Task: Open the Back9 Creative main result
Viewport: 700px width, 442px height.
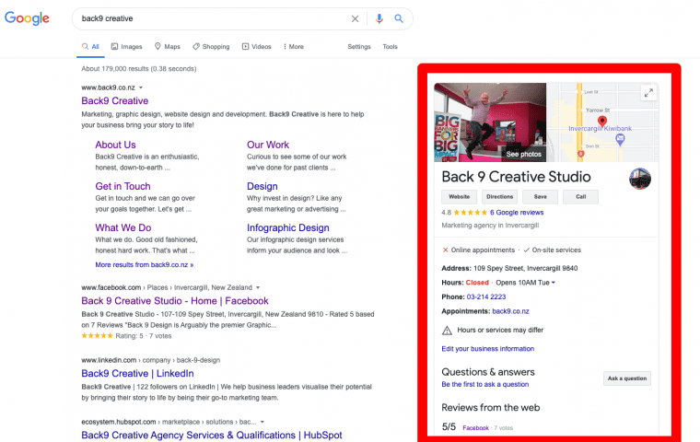Action: pyautogui.click(x=115, y=101)
